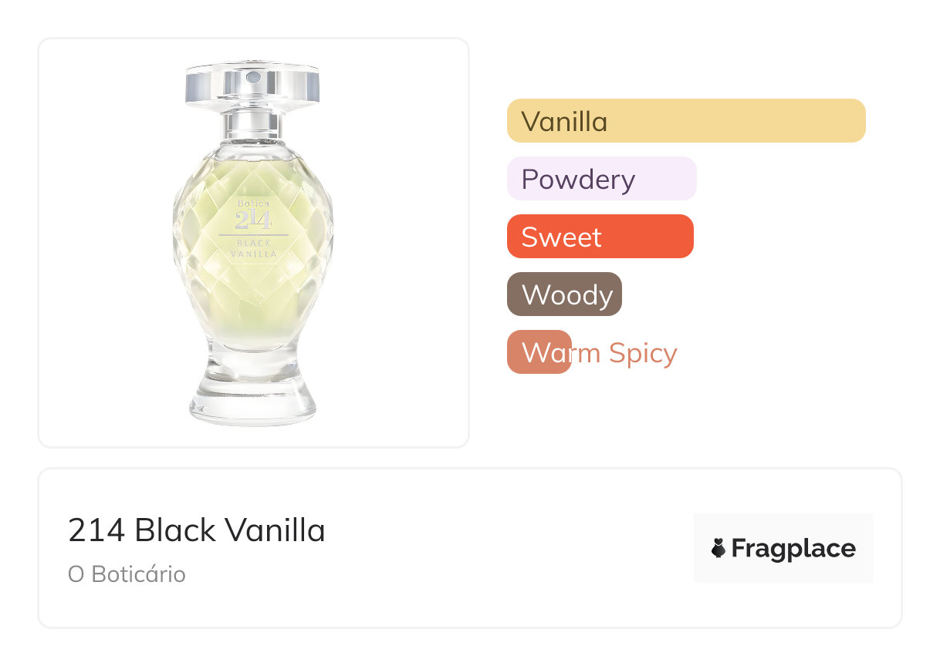
Task: Select the Powdery accord bar
Action: [601, 179]
